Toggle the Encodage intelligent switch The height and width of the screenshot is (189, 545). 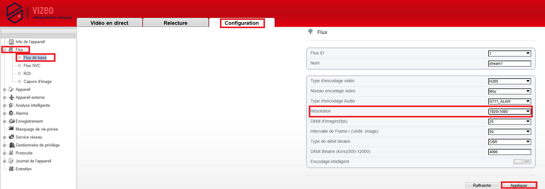coord(522,161)
